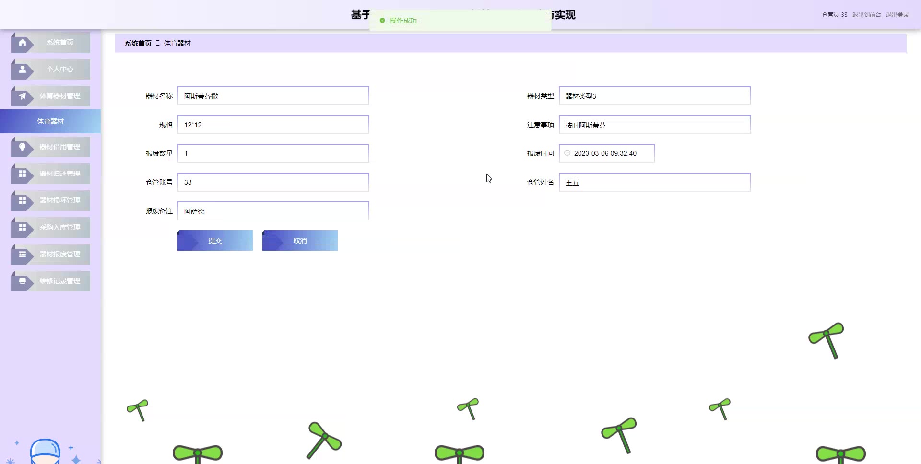Click 体育器材 in the breadcrumb
Viewport: 921px width, 464px height.
coord(177,43)
